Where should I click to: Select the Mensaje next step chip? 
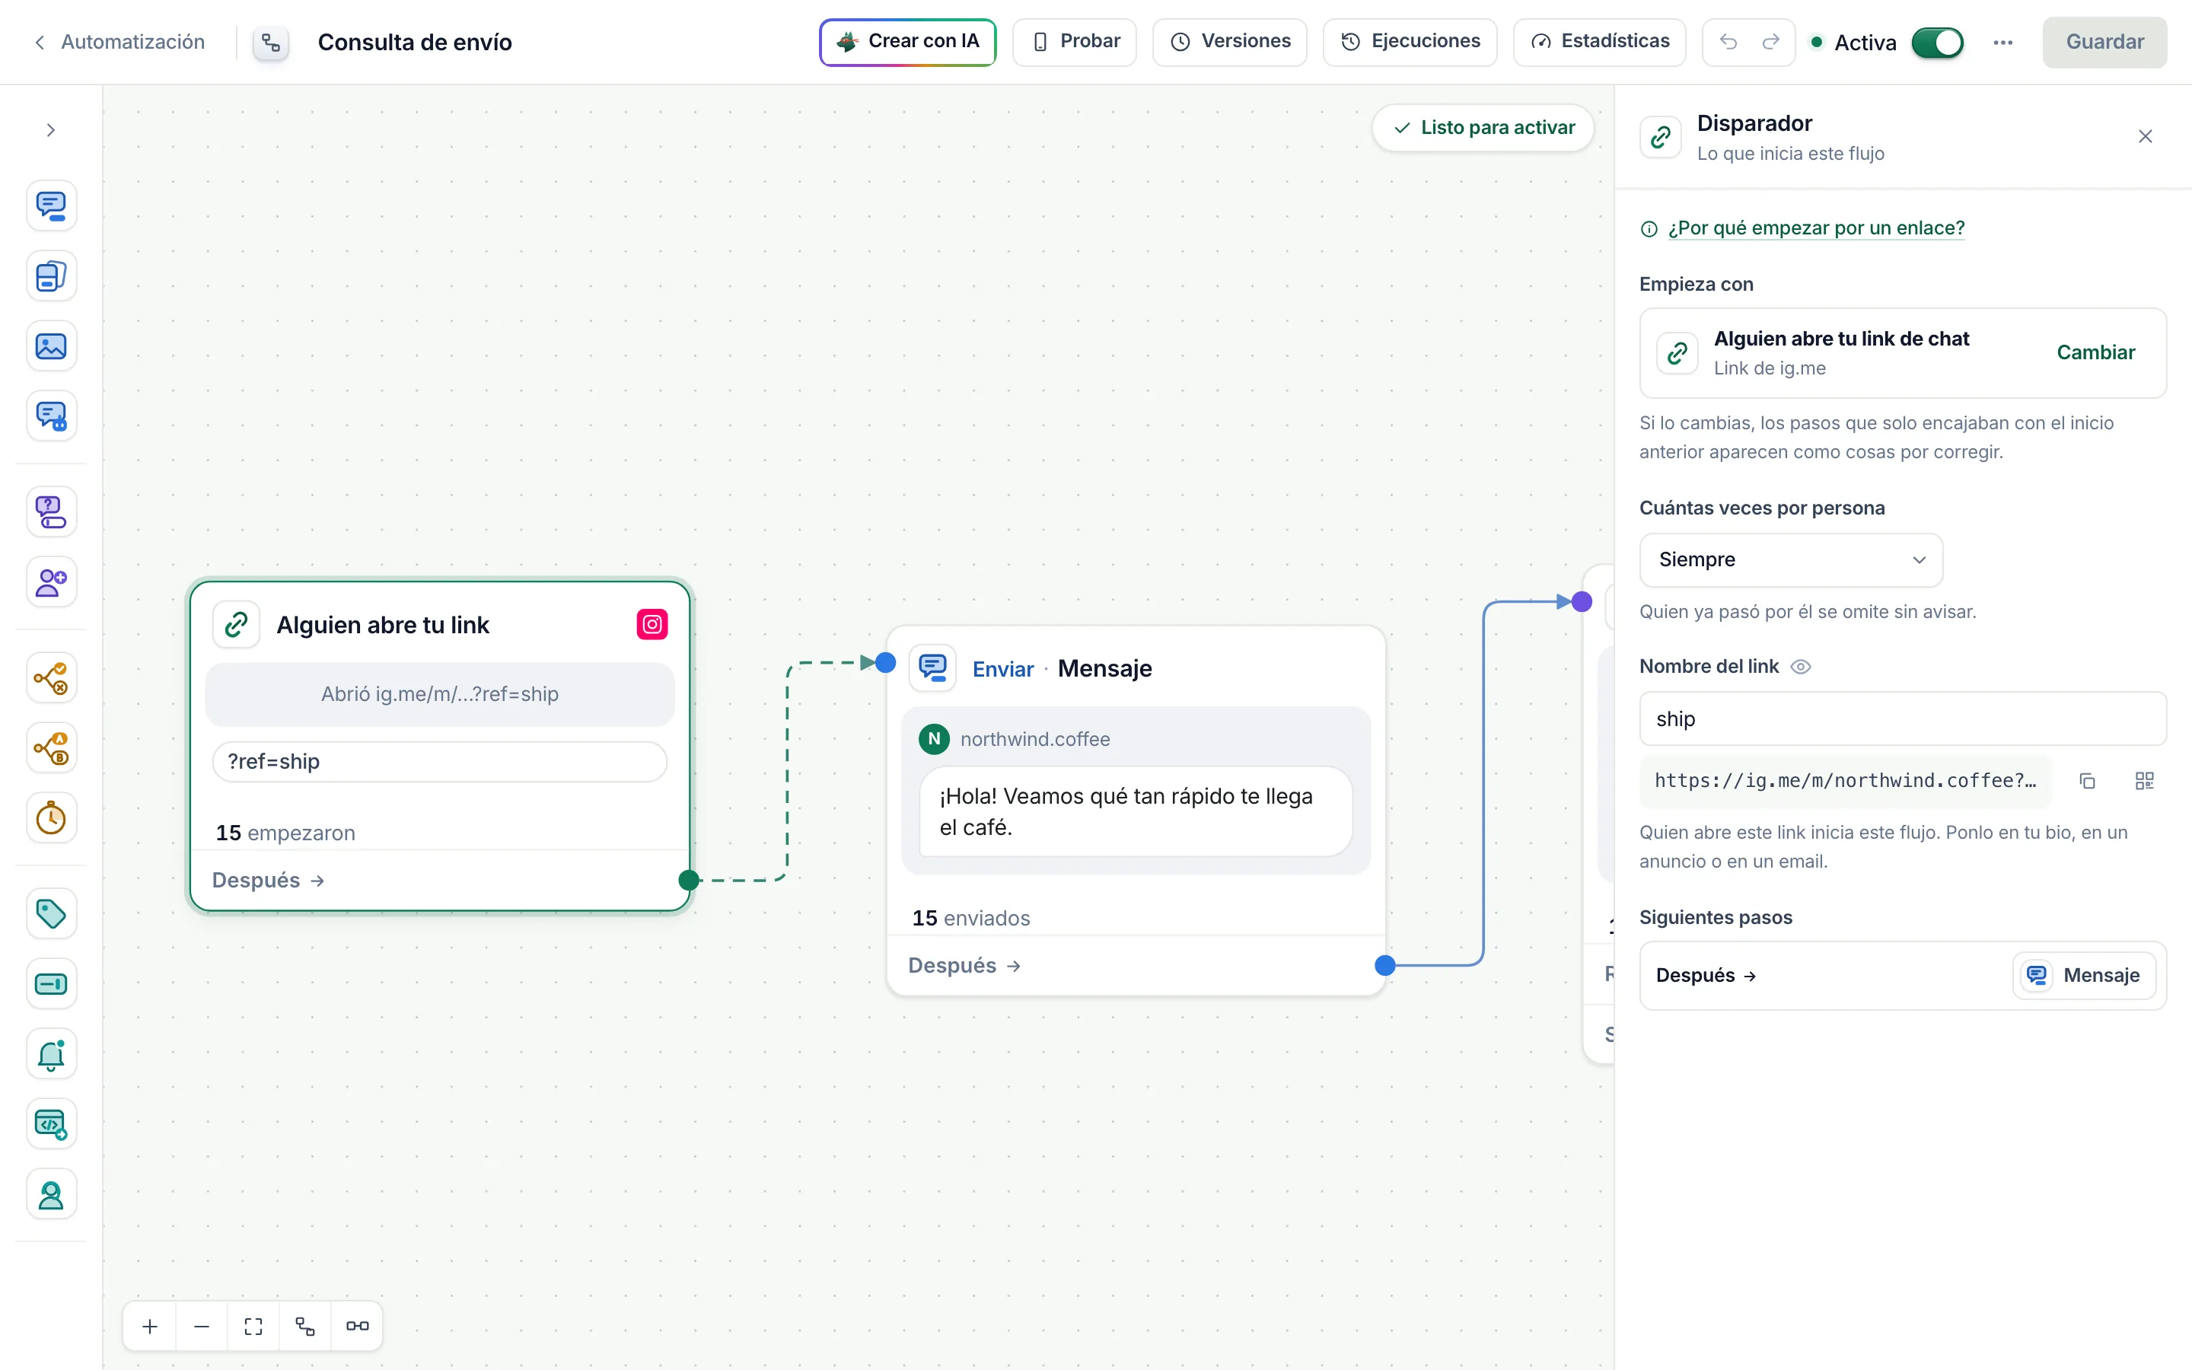pos(2083,975)
